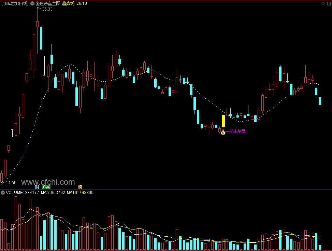This screenshot has height=251, width=332.
Task: Click the money bag signal icon
Action: pyautogui.click(x=223, y=132)
